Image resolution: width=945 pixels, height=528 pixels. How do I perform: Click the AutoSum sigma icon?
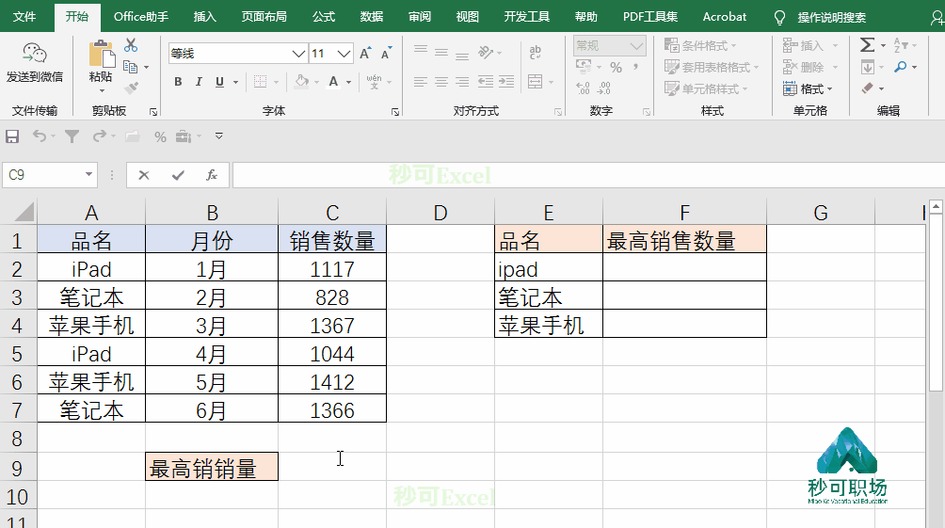867,45
